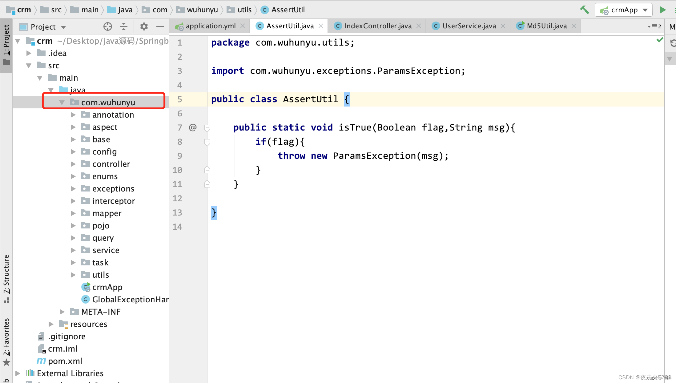Click the collapse all icon in Project panel
Viewport: 676px width, 383px height.
[124, 27]
